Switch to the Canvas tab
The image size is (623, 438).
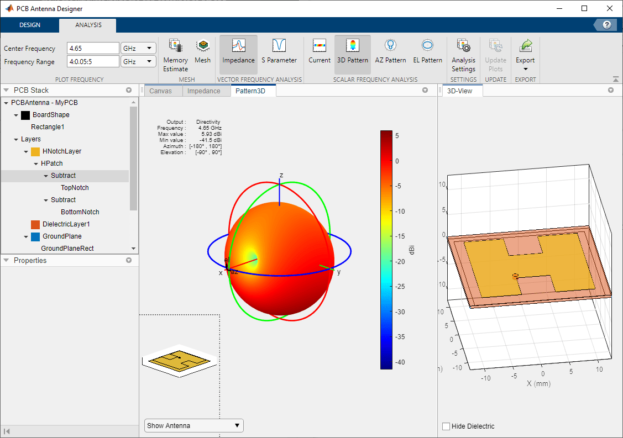point(161,91)
